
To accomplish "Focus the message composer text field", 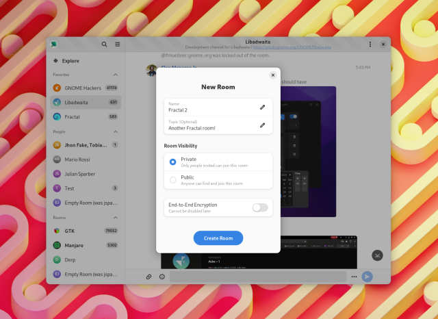I will coord(258,277).
